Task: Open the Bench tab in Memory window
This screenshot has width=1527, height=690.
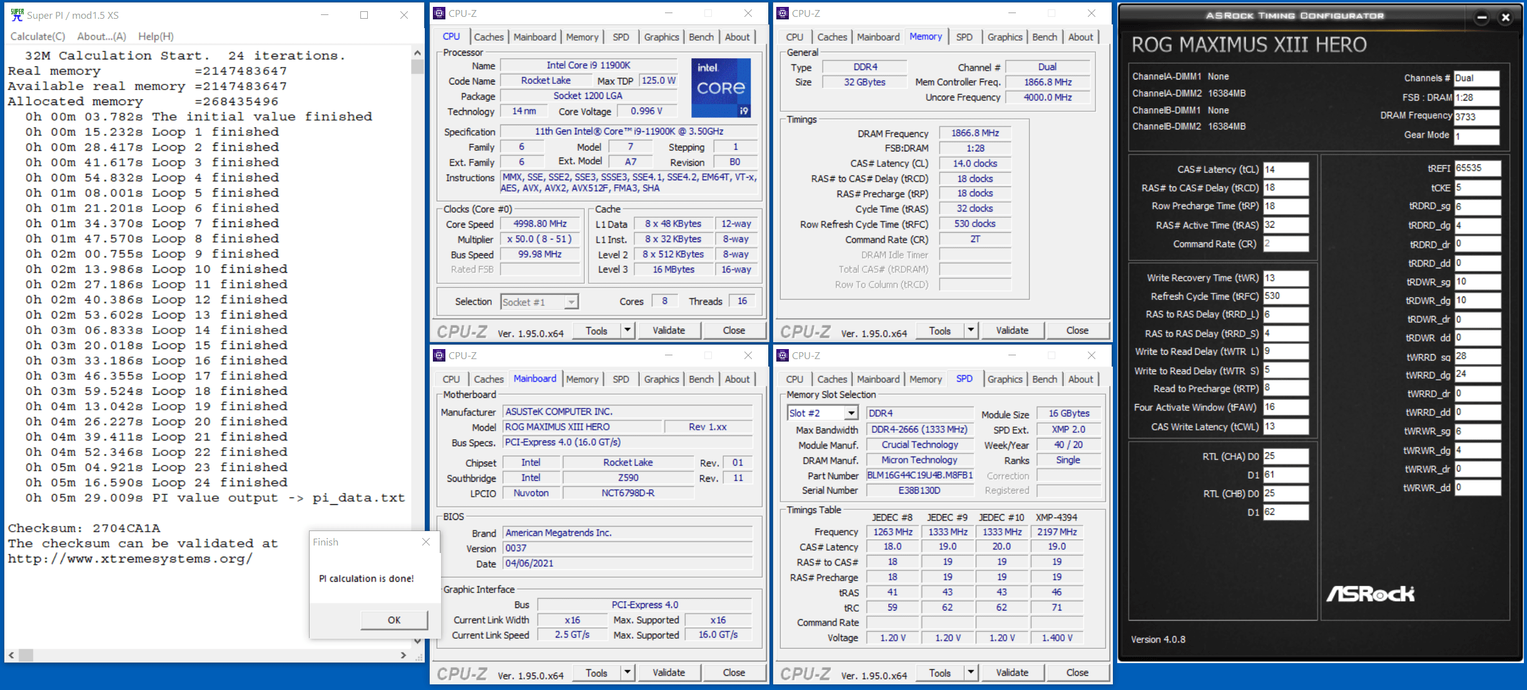Action: (x=1044, y=37)
